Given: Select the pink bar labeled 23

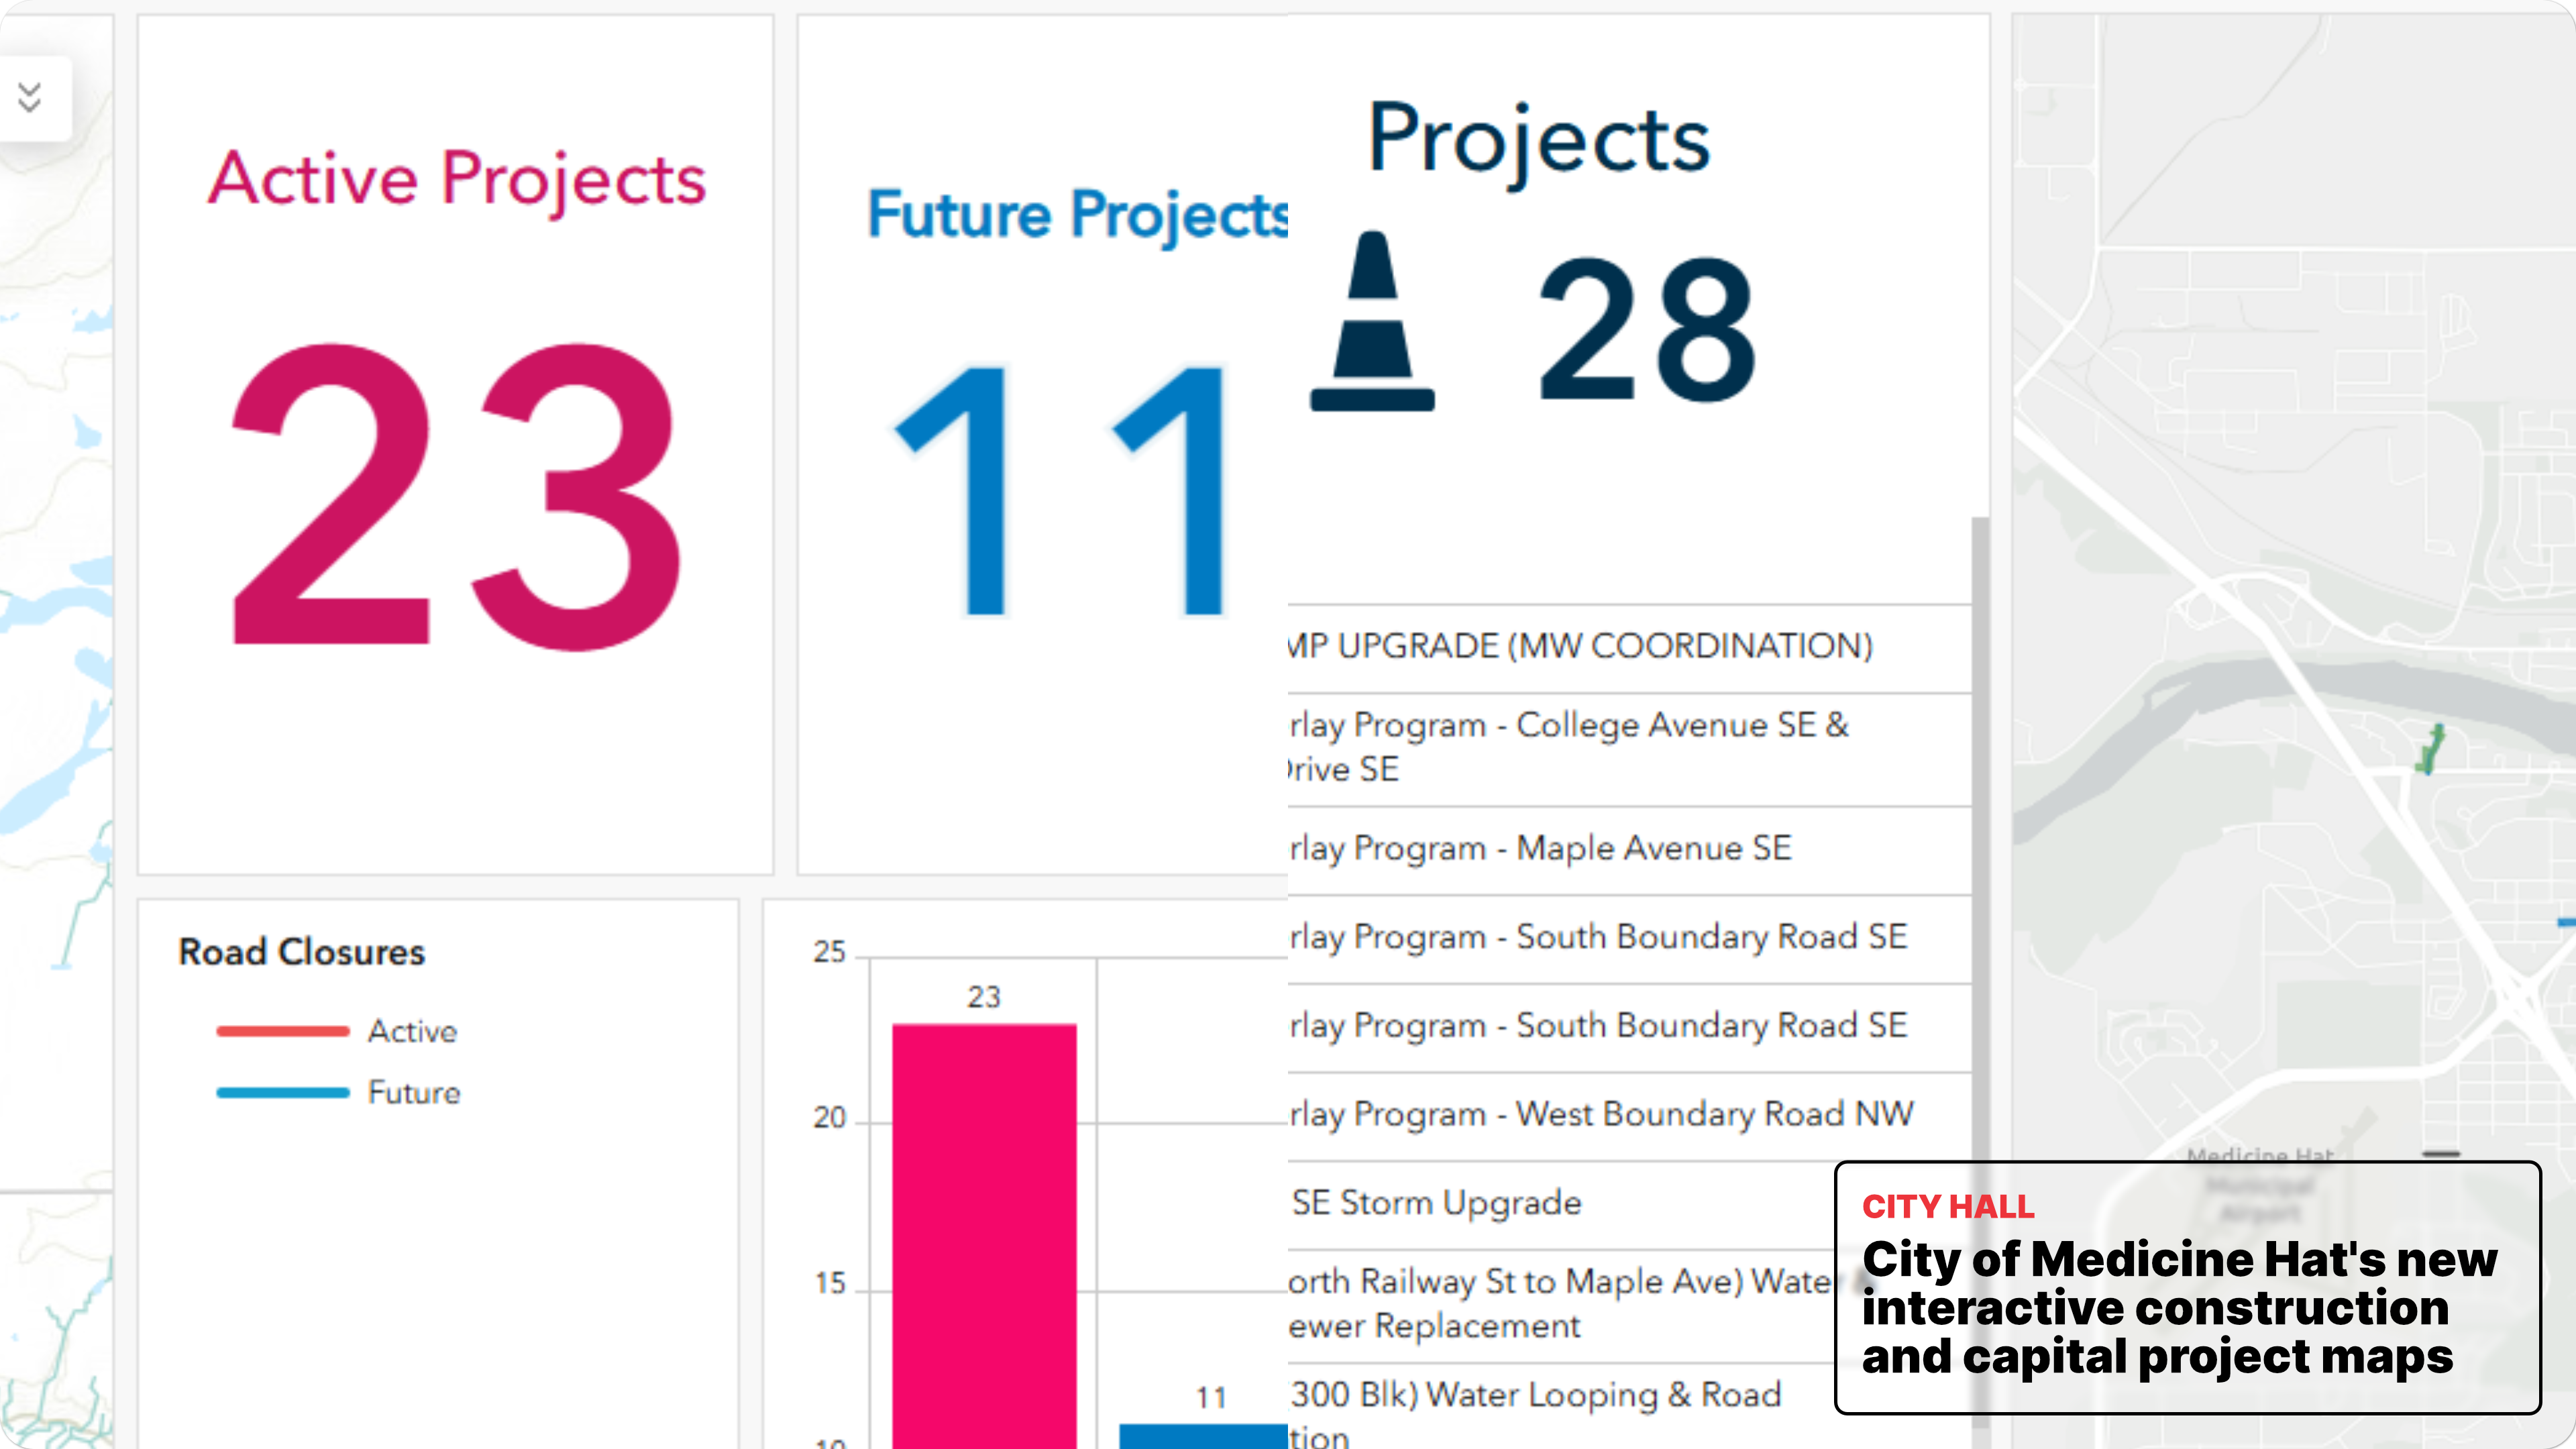Looking at the screenshot, I should click(x=984, y=1230).
